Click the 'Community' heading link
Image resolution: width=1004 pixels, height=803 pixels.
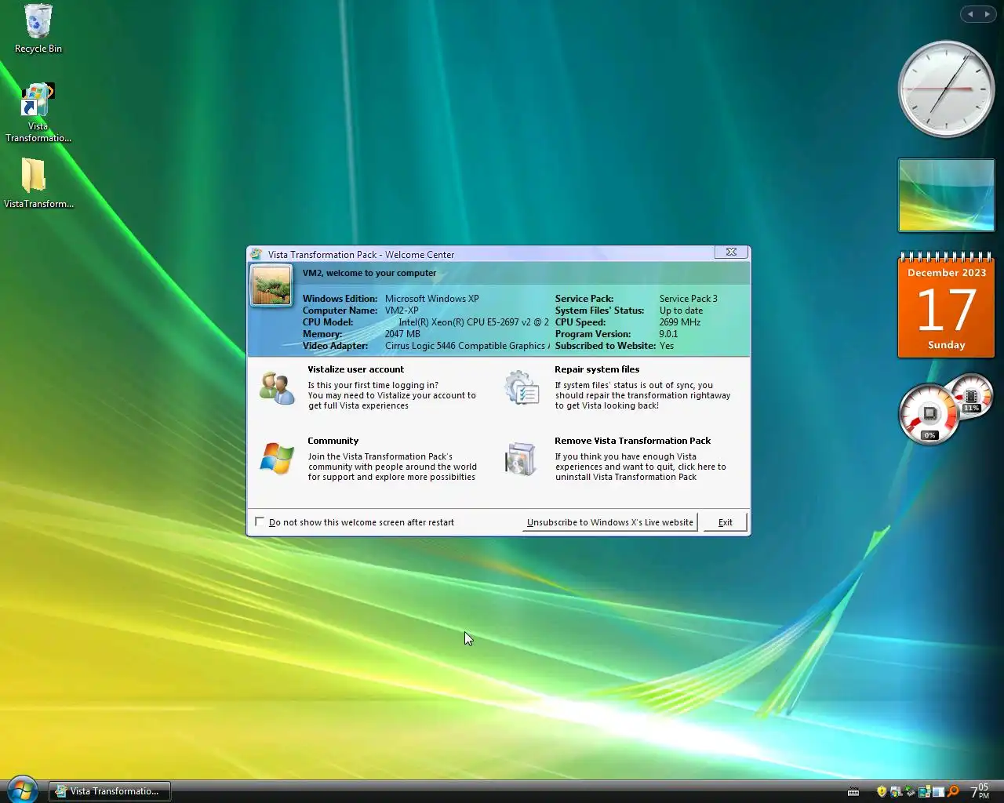pyautogui.click(x=333, y=441)
